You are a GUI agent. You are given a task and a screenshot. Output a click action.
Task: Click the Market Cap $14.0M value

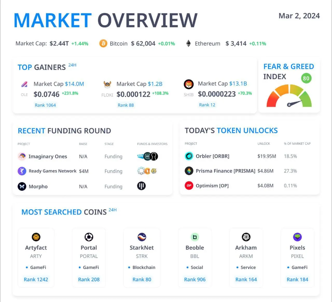(74, 84)
